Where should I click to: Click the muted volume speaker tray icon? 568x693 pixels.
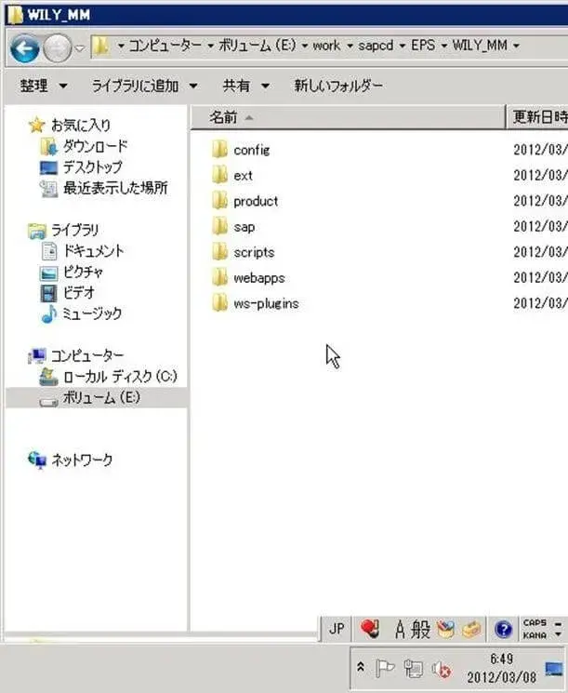coord(442,670)
